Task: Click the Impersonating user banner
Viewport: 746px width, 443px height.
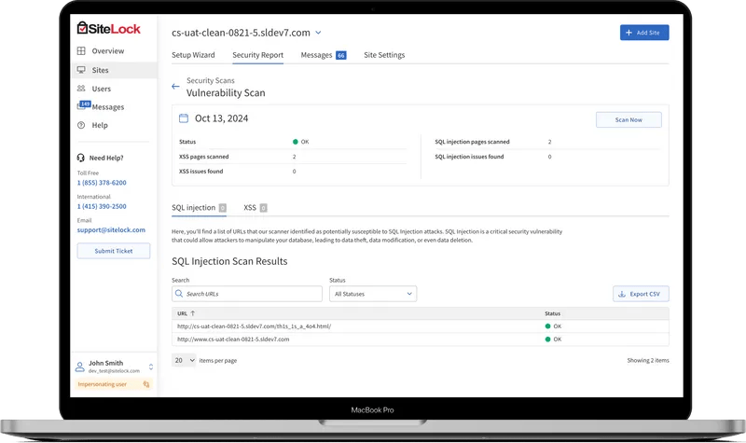Action: 114,384
